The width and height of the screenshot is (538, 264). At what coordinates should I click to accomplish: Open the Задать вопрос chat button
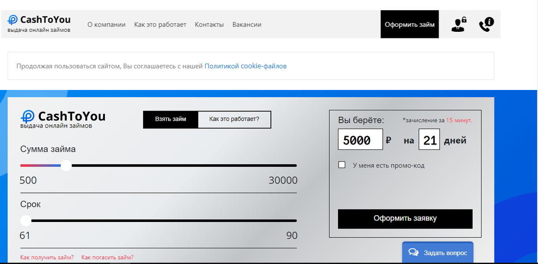[438, 253]
